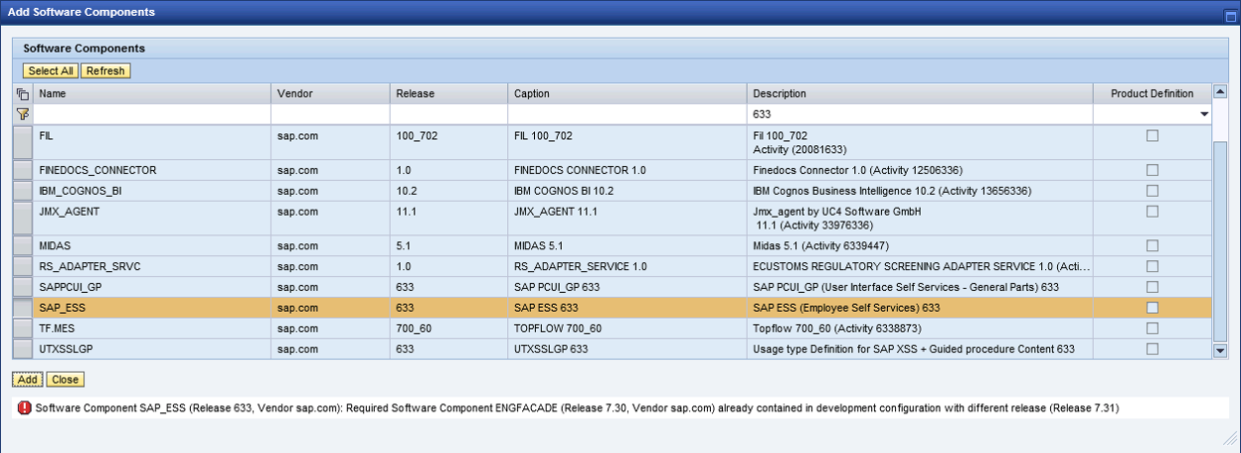1241x453 pixels.
Task: Select row using RS_ADAPTER_SRVC row selector
Action: click(22, 266)
